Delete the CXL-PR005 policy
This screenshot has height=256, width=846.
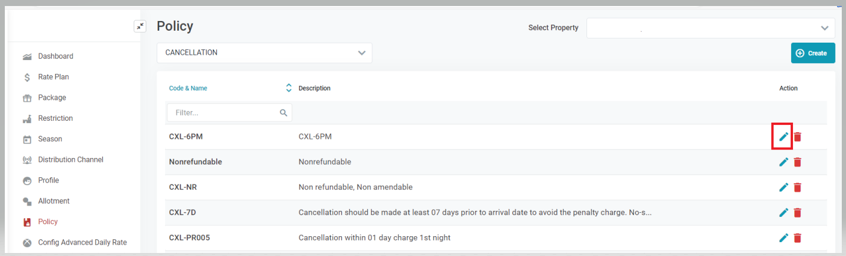coord(797,237)
